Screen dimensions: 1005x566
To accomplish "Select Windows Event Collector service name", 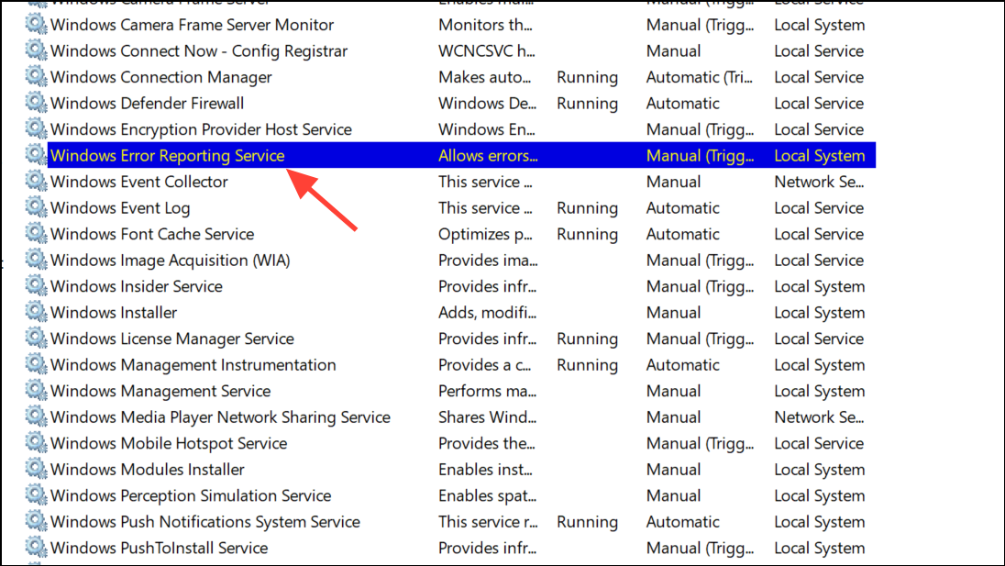I will (x=138, y=183).
